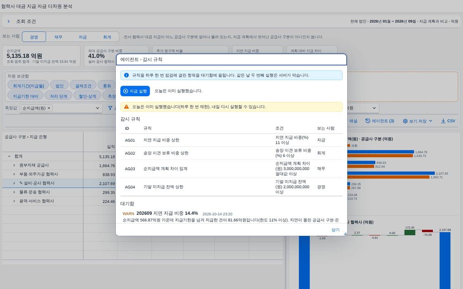463x289 pixels.
Task: Pick the 결제조건 dimension chip
Action: 83,86
